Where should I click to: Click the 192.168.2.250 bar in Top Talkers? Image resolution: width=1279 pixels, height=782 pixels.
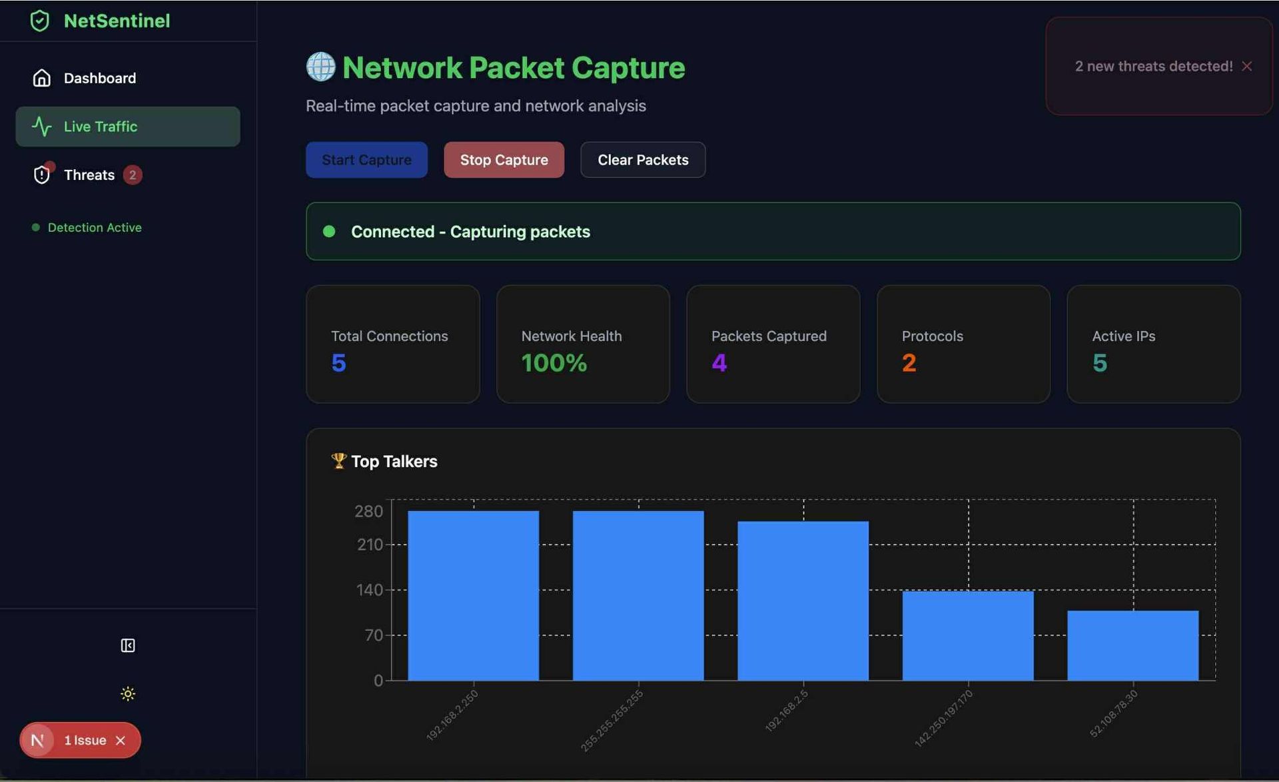473,595
